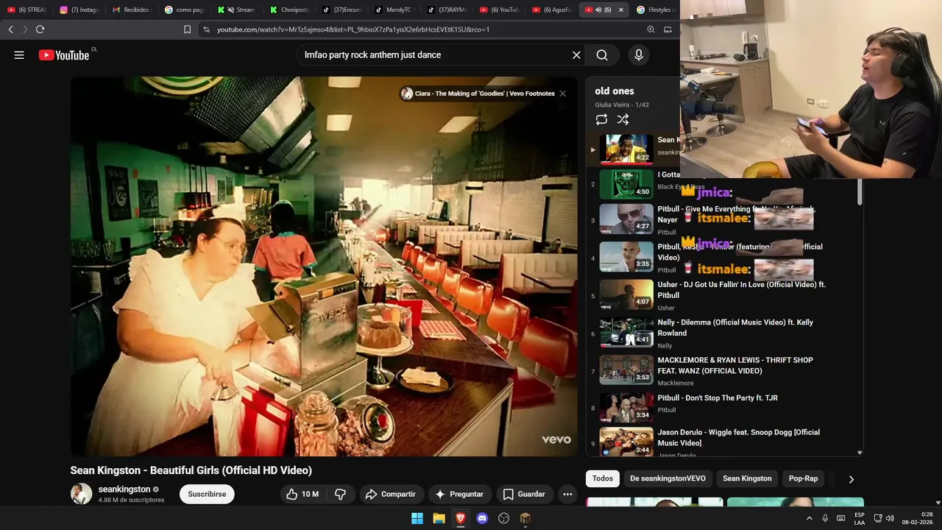The image size is (942, 530).
Task: Switch to the lifestyles Google tab
Action: [656, 10]
